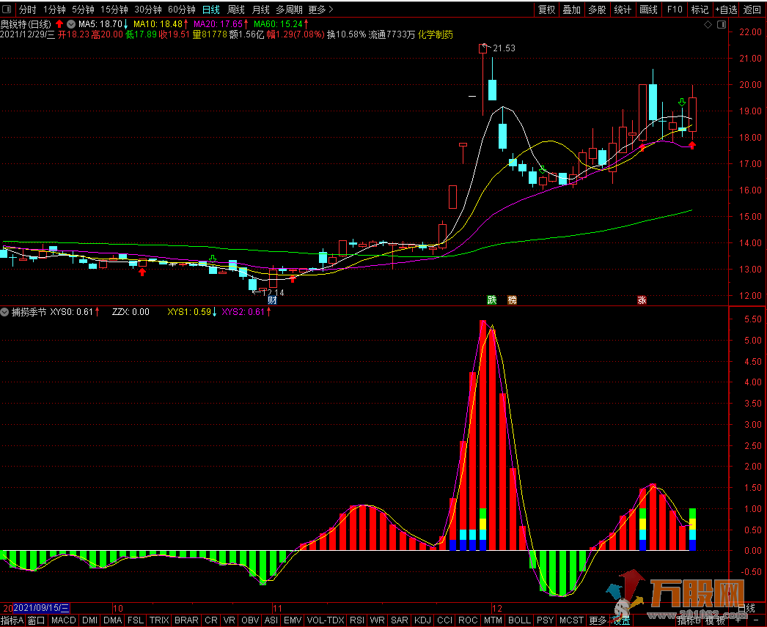
Task: Select the BRAR indicator tab
Action: (x=186, y=620)
